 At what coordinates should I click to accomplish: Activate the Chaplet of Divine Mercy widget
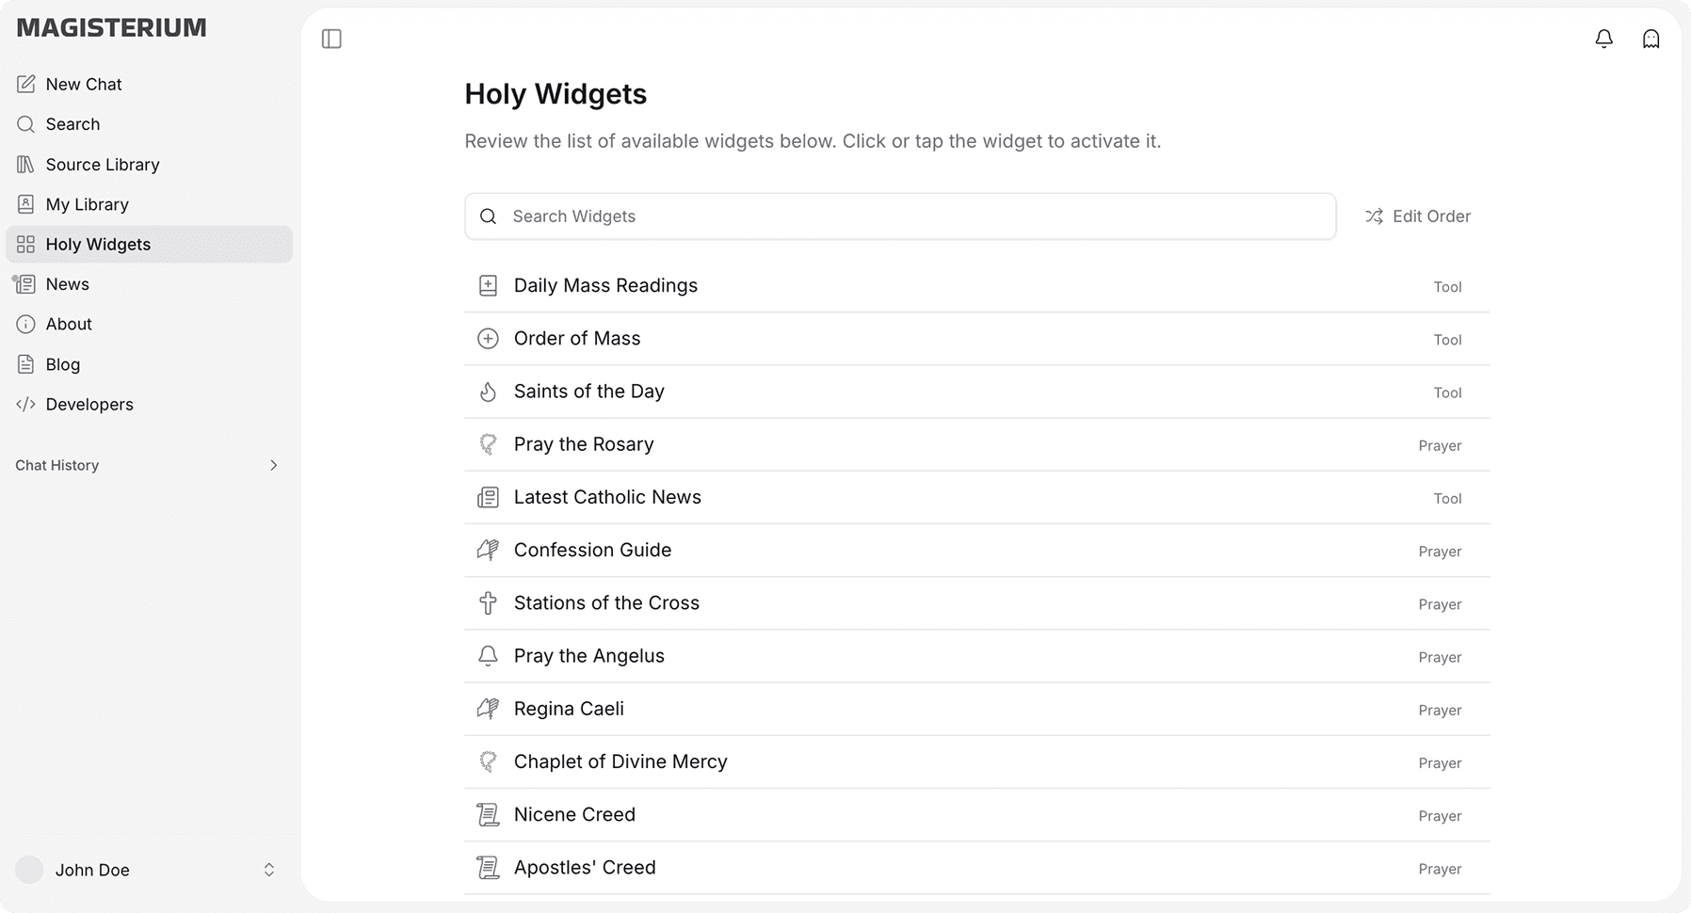click(620, 762)
